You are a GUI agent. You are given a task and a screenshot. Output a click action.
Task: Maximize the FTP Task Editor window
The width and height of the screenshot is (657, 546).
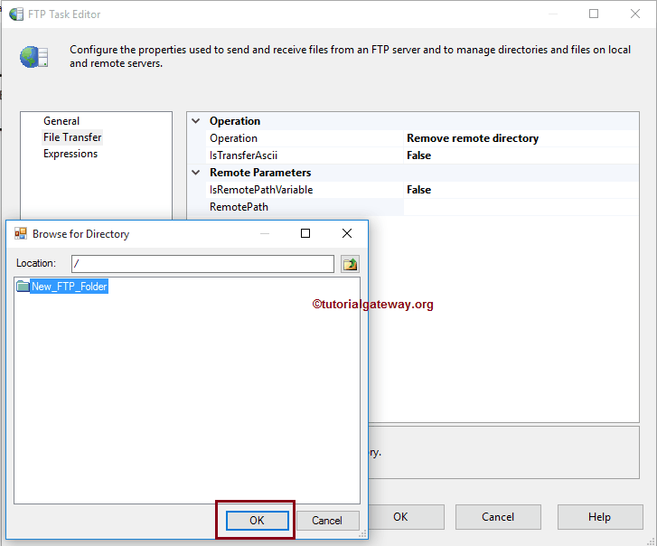click(x=594, y=14)
